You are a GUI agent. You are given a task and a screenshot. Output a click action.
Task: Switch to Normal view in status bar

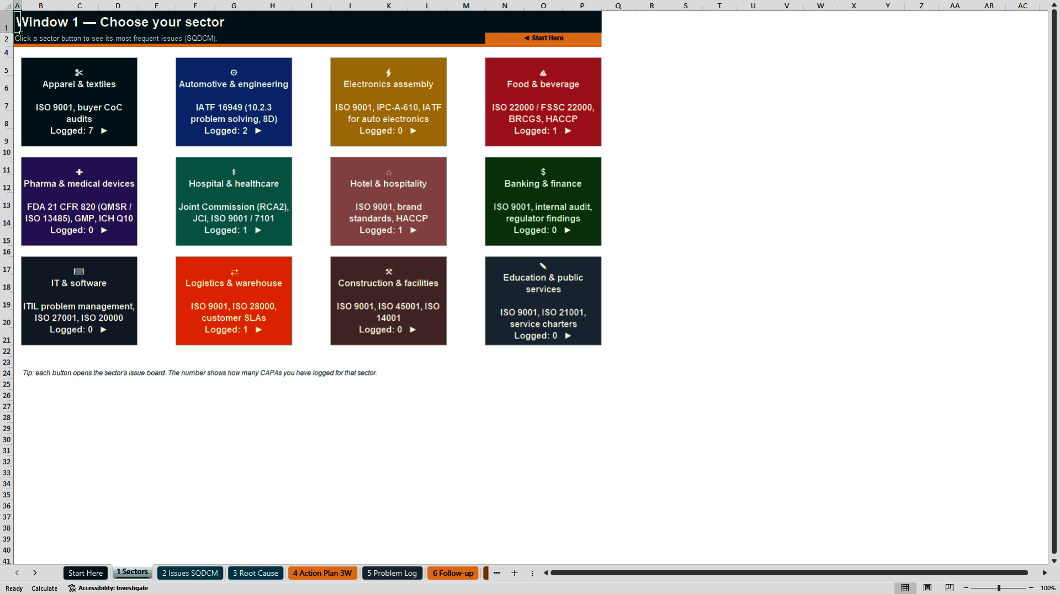(x=905, y=588)
